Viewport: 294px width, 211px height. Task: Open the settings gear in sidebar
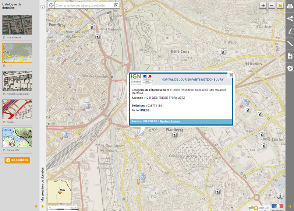pos(290,68)
